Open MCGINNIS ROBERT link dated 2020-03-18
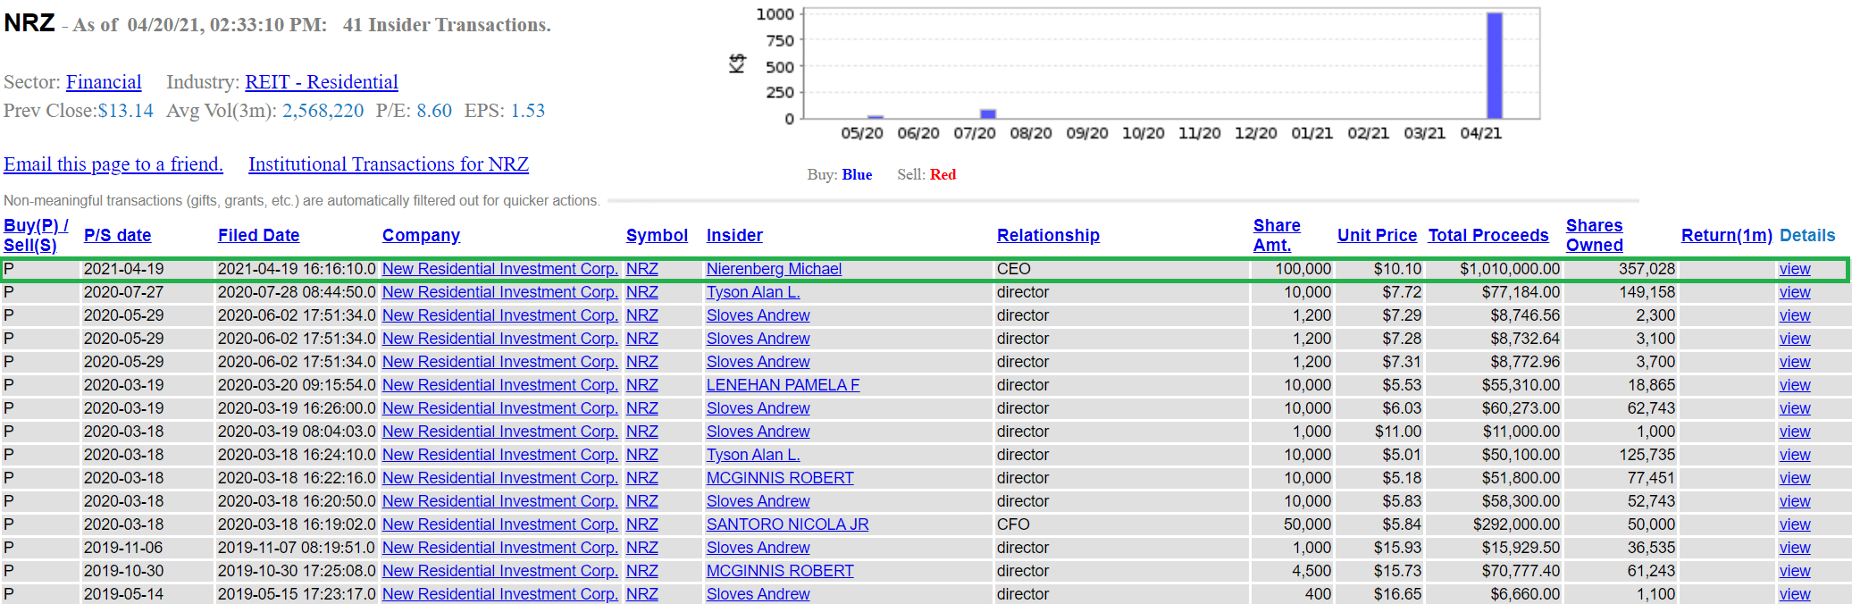Screen dimensions: 1852x604 [x=780, y=478]
